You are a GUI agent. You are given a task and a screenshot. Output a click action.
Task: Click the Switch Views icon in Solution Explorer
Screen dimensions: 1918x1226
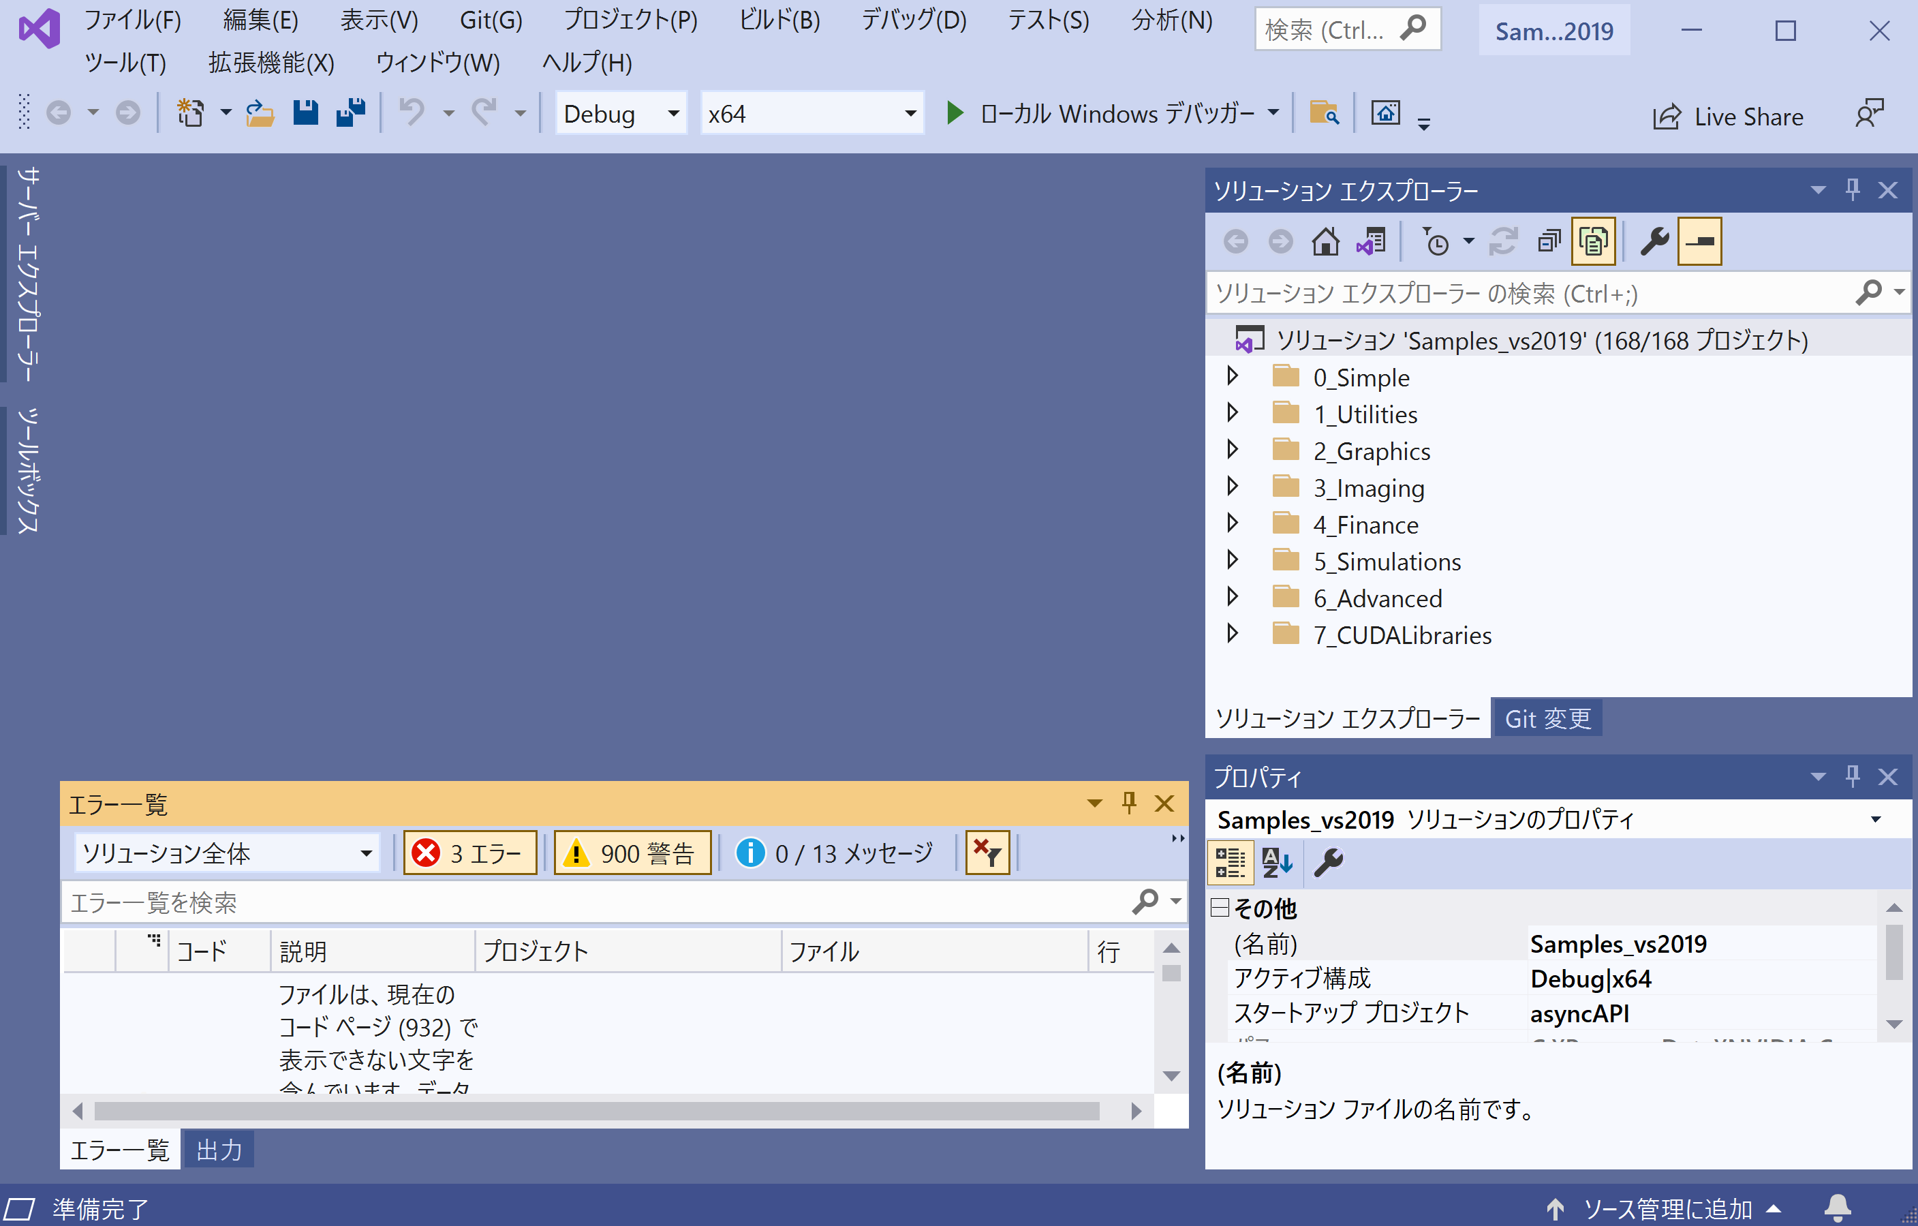(x=1372, y=241)
